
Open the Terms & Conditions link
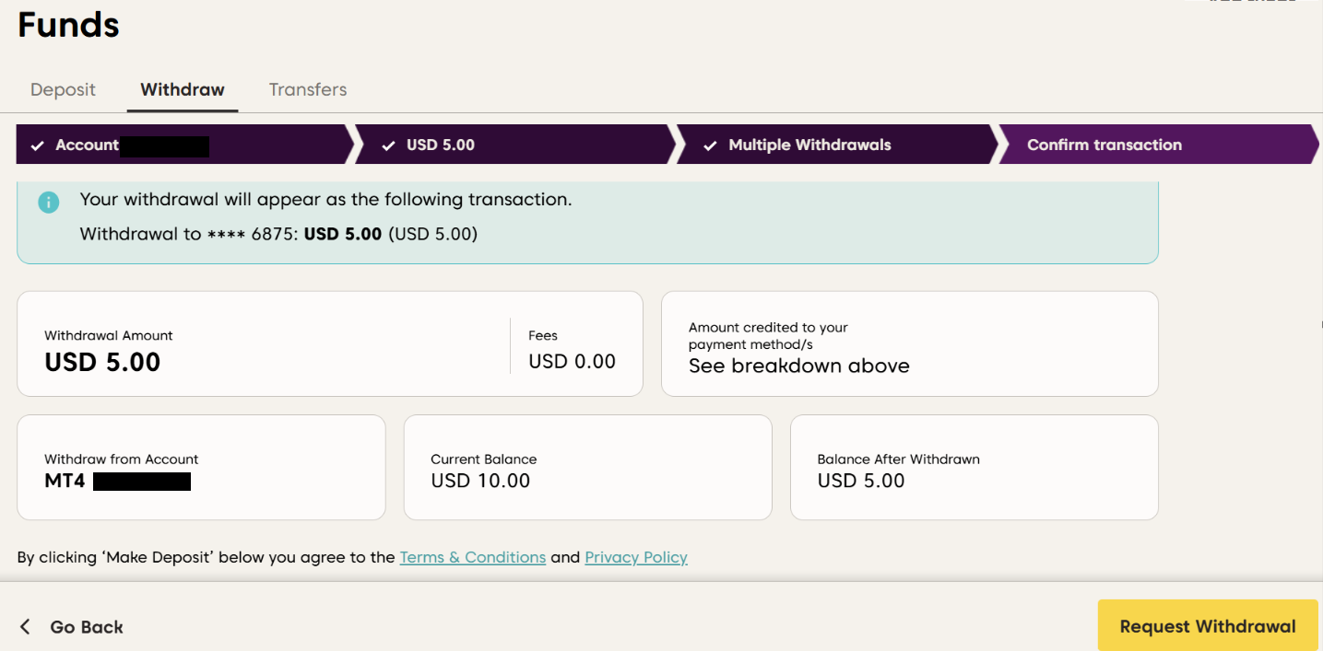[472, 557]
